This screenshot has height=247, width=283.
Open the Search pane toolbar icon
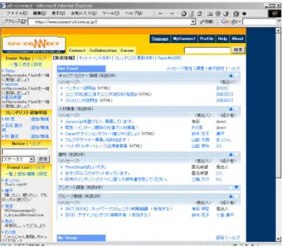coord(210,13)
